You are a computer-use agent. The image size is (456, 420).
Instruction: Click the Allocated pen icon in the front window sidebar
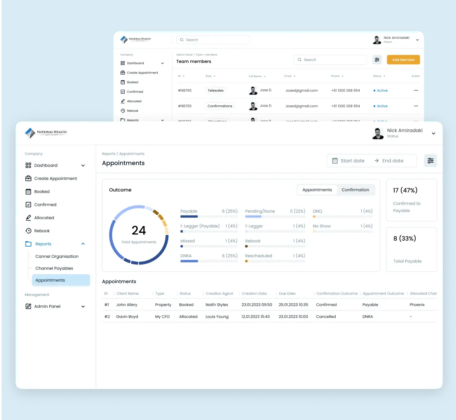tap(28, 218)
